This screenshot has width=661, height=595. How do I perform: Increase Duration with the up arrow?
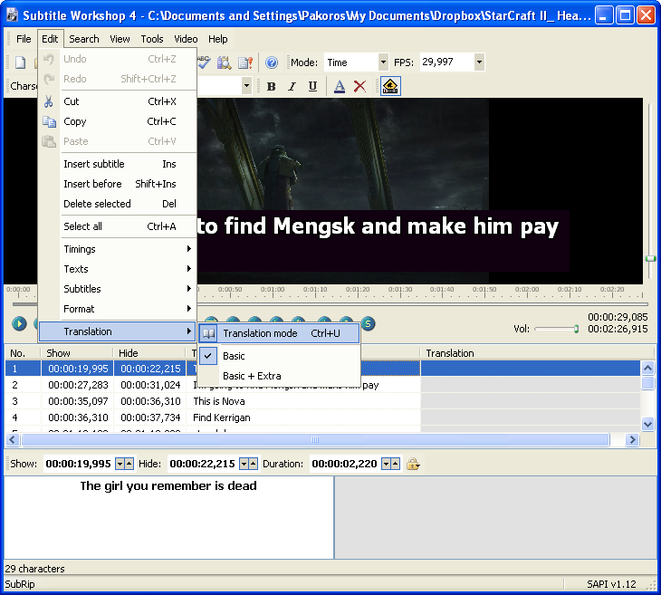395,464
